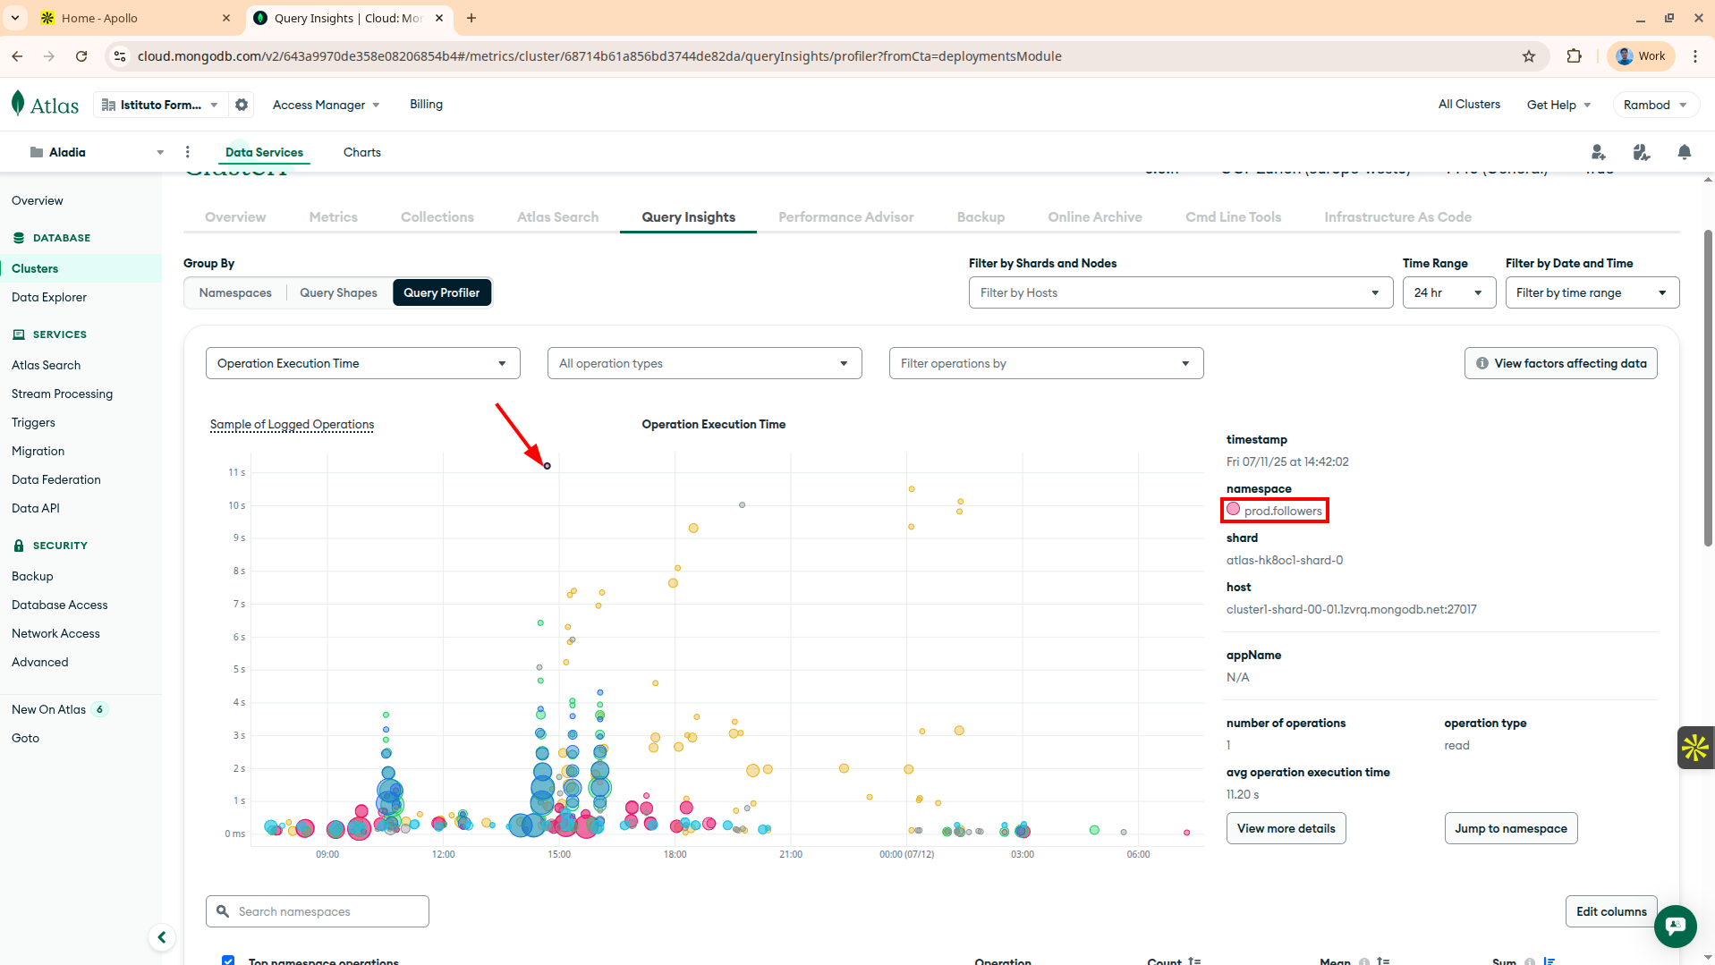Open Data Explorer in the sidebar
Viewport: 1715px width, 965px height.
click(49, 298)
